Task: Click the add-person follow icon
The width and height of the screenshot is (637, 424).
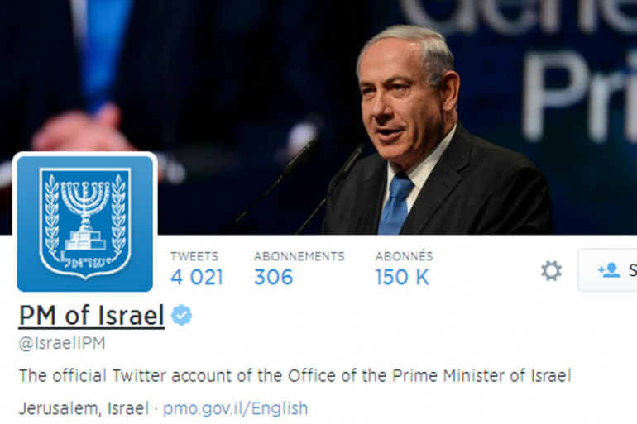Action: [x=609, y=270]
